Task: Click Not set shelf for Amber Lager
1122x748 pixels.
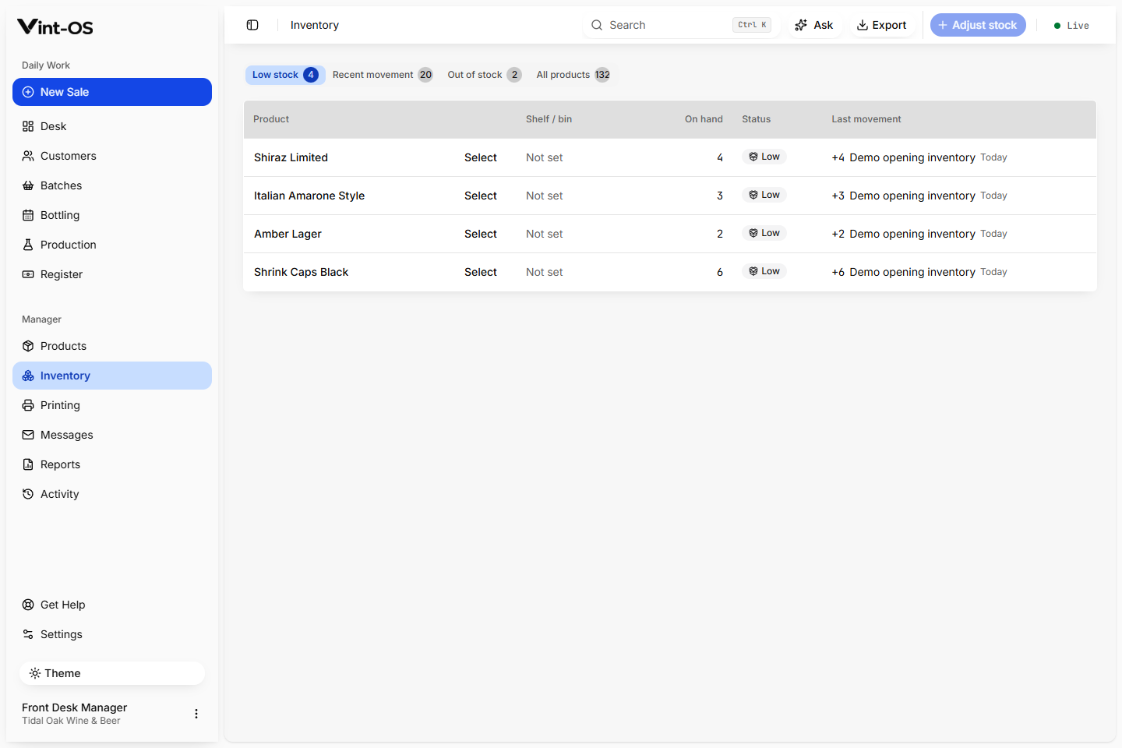Action: coord(544,234)
